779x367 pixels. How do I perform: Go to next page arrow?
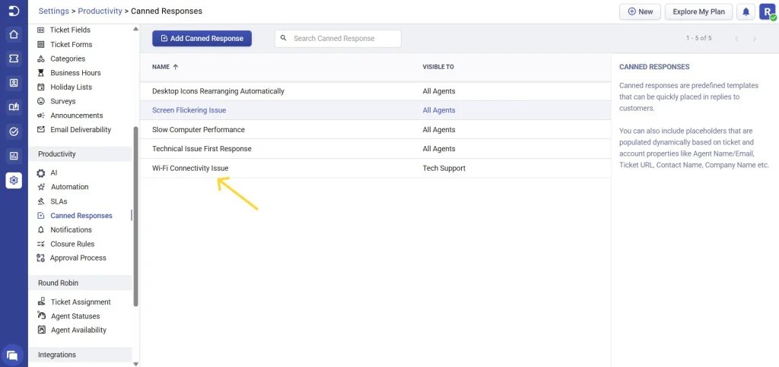point(754,39)
